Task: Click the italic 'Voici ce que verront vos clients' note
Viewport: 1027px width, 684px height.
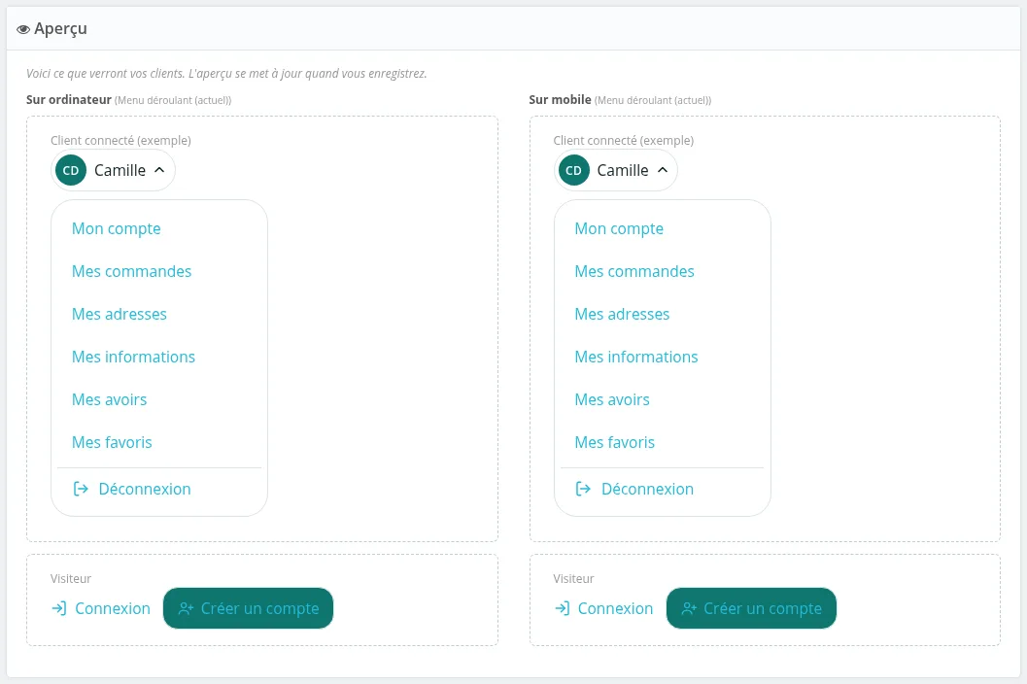Action: click(226, 74)
